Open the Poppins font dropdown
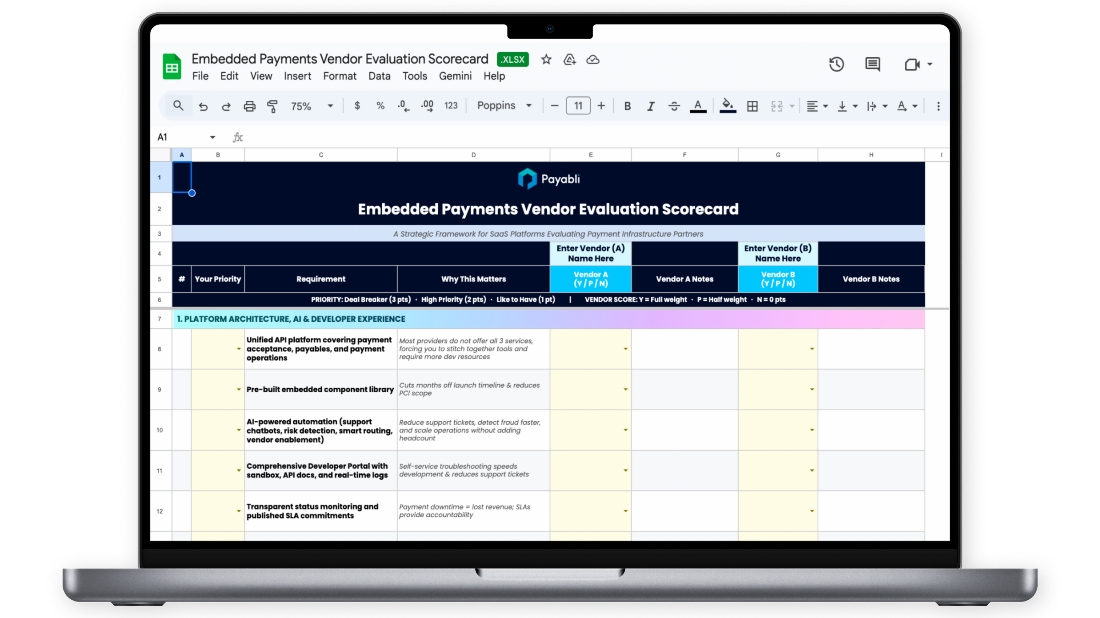 [504, 106]
